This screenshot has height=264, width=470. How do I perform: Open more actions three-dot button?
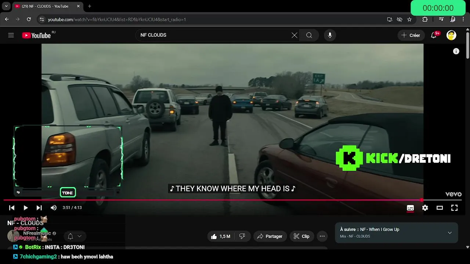[322, 236]
